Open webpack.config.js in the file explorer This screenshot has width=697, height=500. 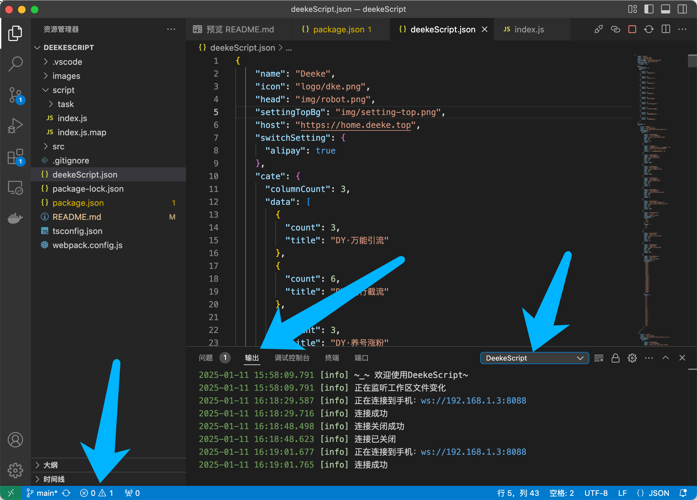[x=87, y=245]
